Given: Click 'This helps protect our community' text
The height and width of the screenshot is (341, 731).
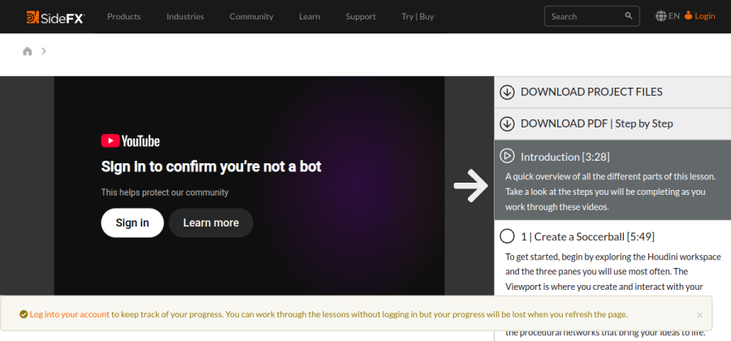Looking at the screenshot, I should coord(165,192).
